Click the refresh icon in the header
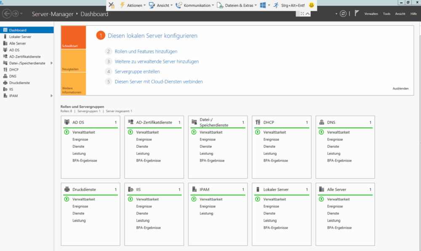 [x=343, y=13]
